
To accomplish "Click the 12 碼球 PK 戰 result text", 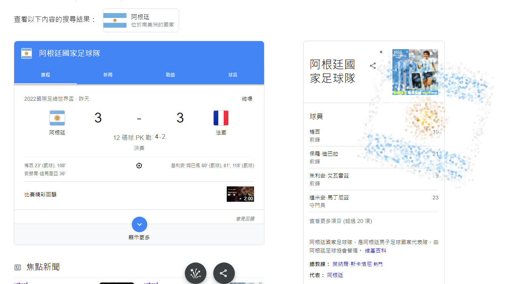I will pyautogui.click(x=139, y=137).
